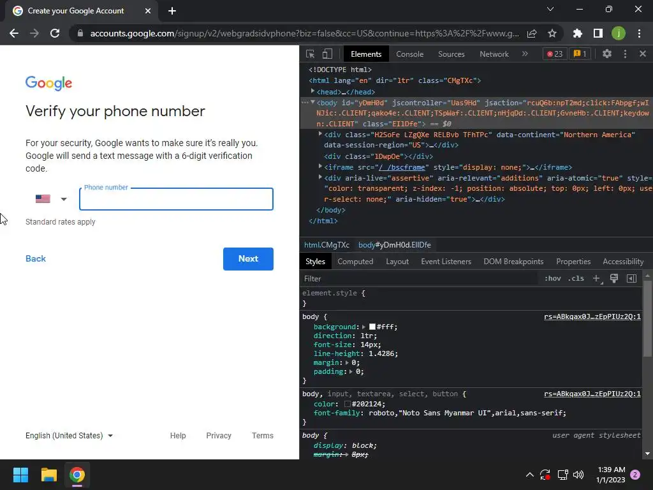Click the 1 issue warning badge
Image resolution: width=653 pixels, height=490 pixels.
580,54
